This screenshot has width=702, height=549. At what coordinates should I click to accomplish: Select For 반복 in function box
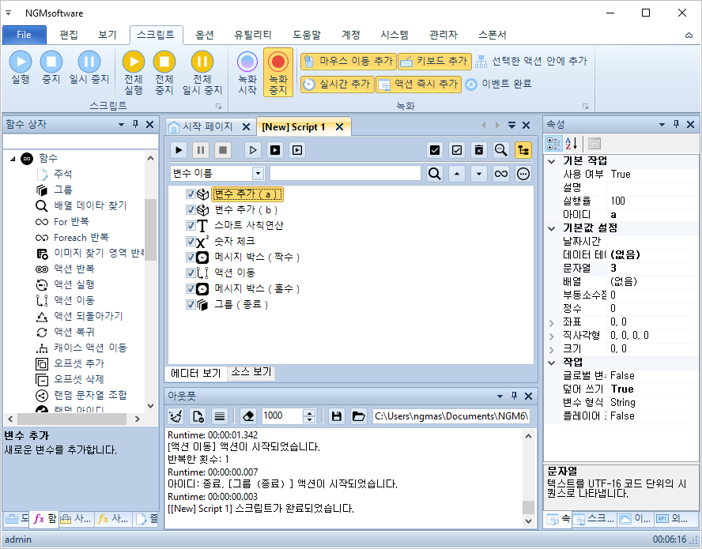(x=71, y=221)
